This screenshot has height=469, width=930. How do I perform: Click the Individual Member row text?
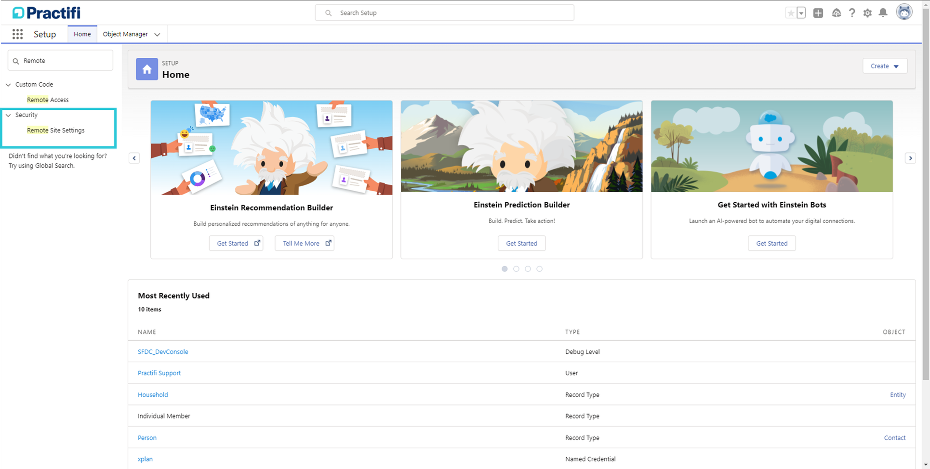click(164, 416)
